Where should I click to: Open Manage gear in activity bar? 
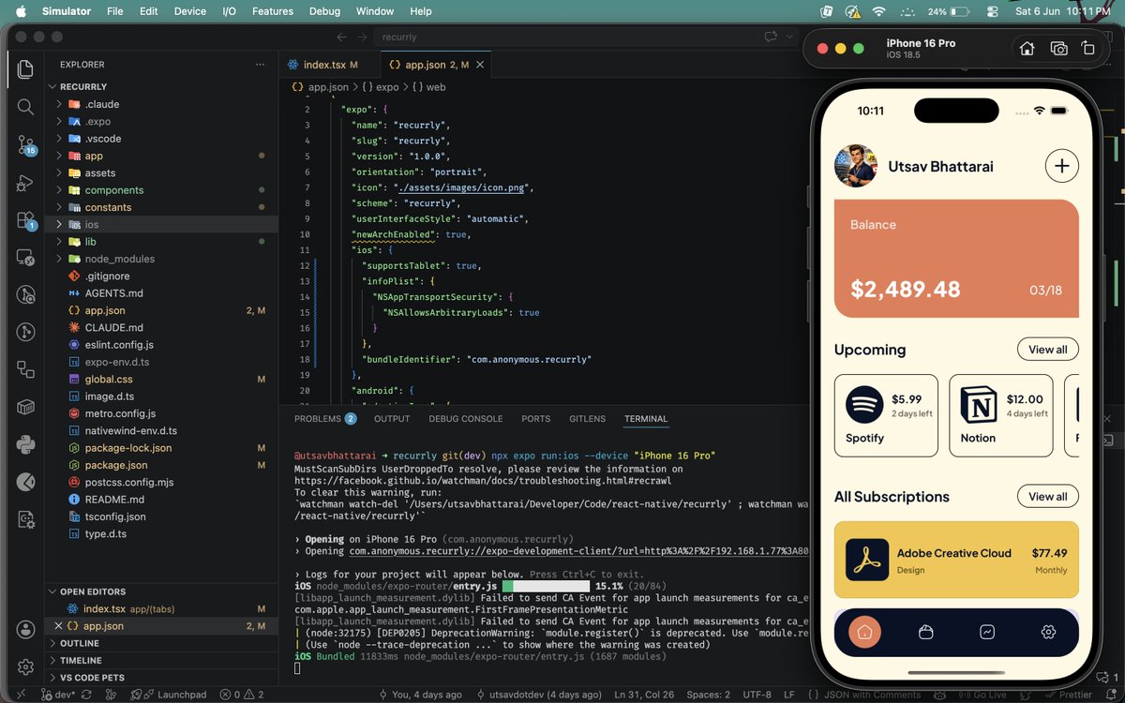25,666
